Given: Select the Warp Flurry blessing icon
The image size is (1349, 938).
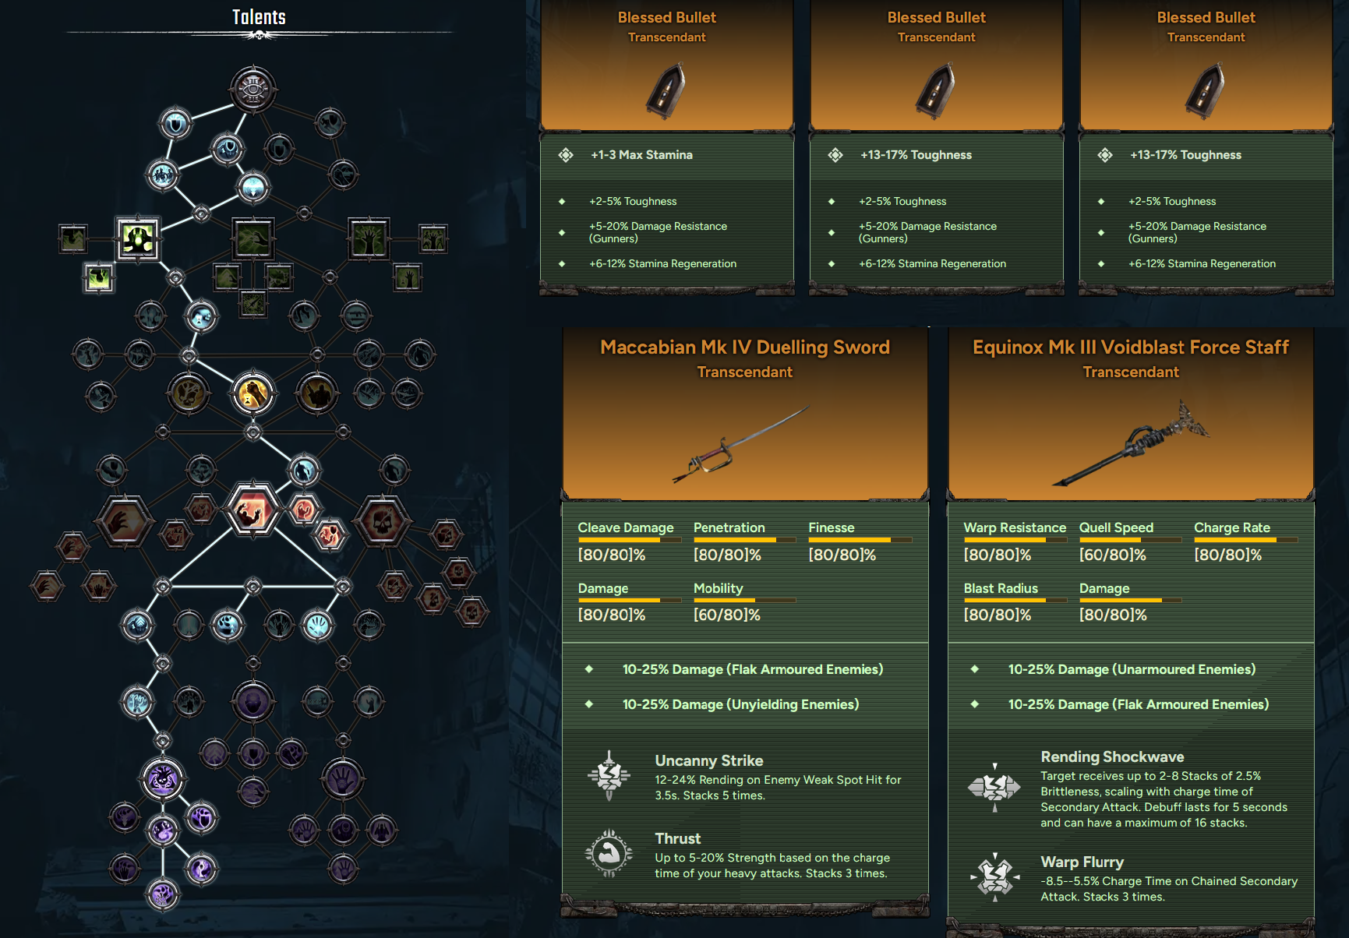Looking at the screenshot, I should (x=994, y=876).
